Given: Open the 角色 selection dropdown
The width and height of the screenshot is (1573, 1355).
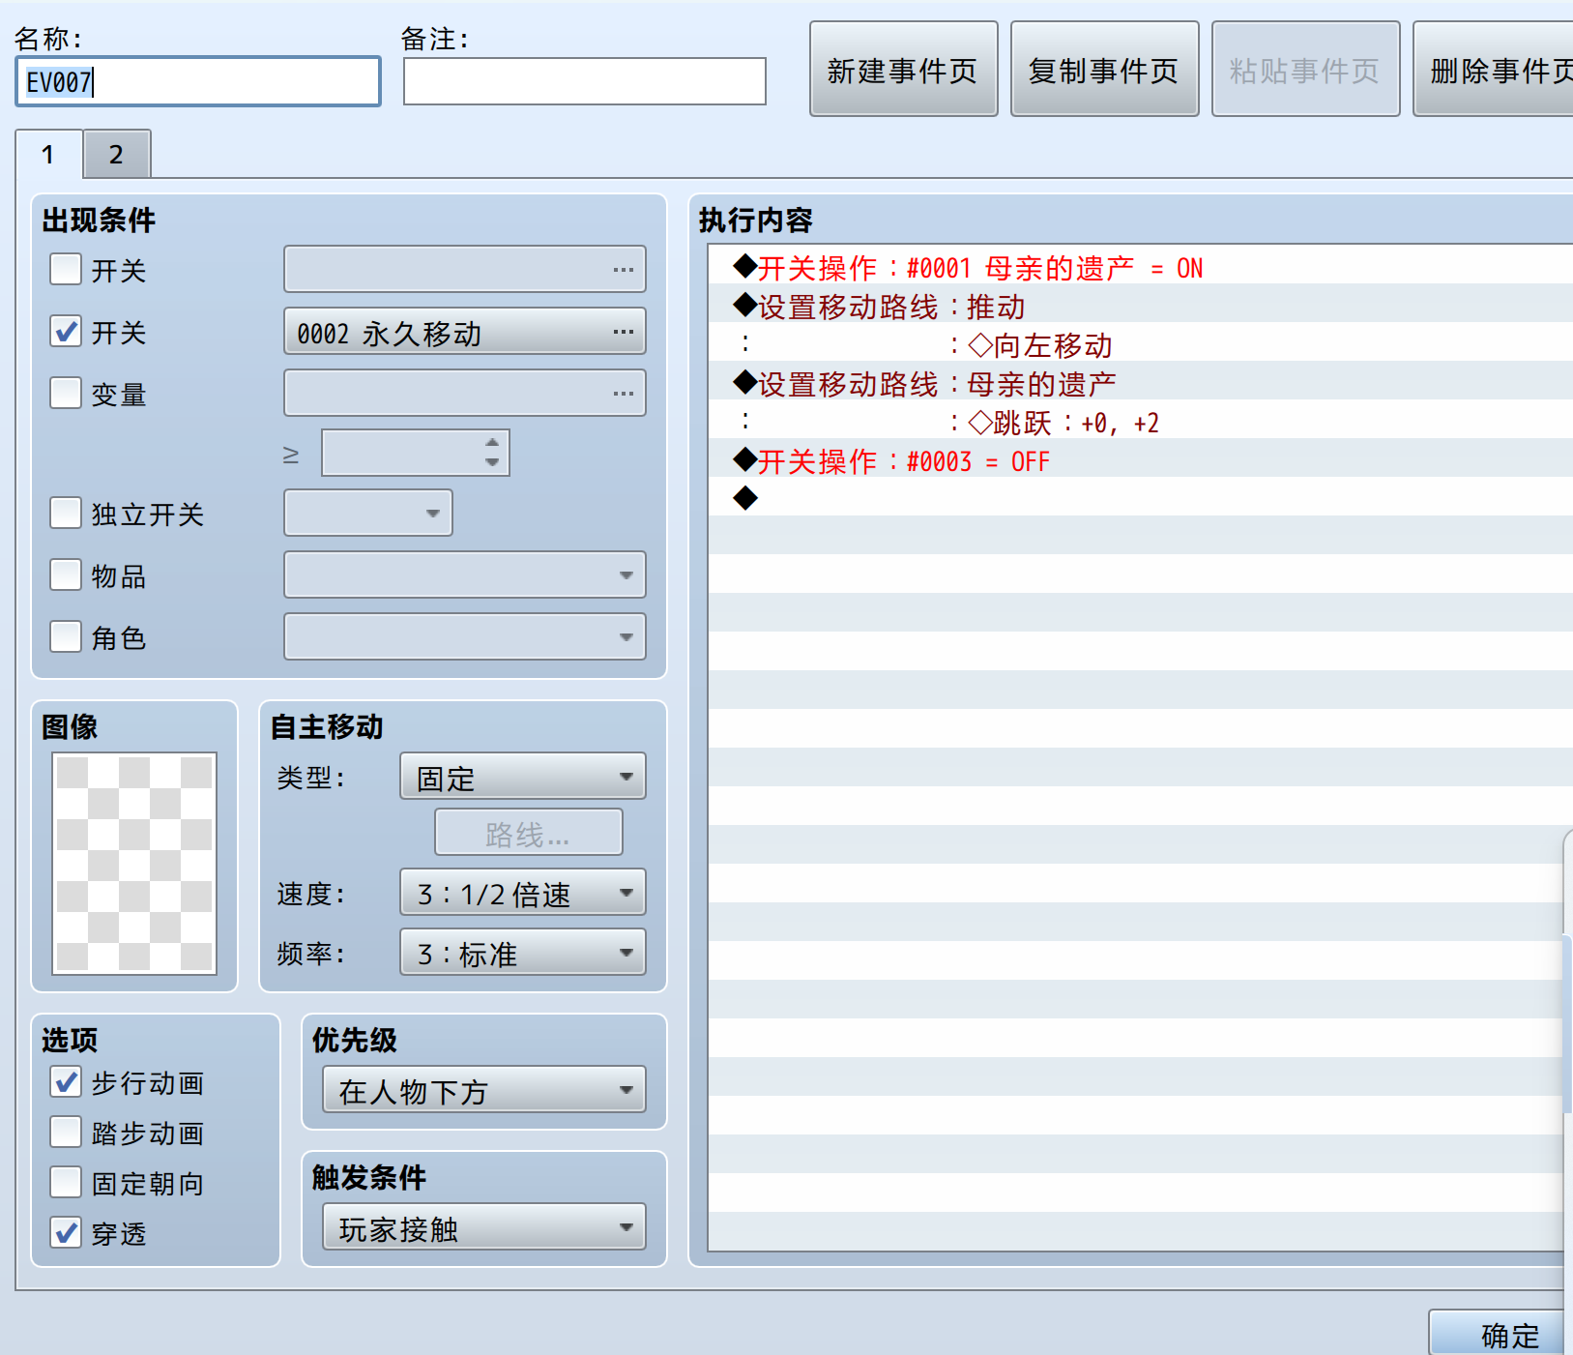Looking at the screenshot, I should [465, 637].
